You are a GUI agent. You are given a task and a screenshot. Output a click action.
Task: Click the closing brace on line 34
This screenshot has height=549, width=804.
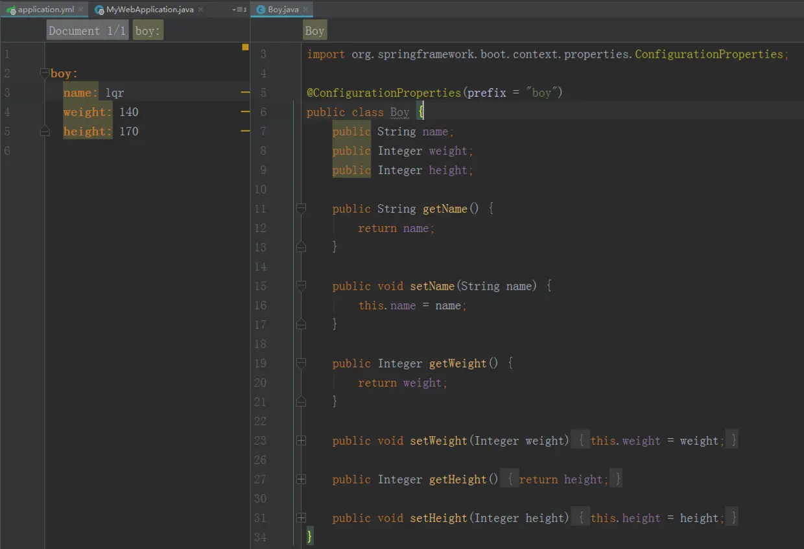point(310,536)
